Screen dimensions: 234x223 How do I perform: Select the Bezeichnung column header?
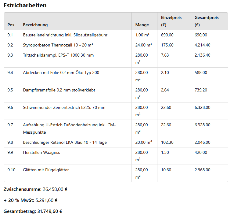point(35,25)
